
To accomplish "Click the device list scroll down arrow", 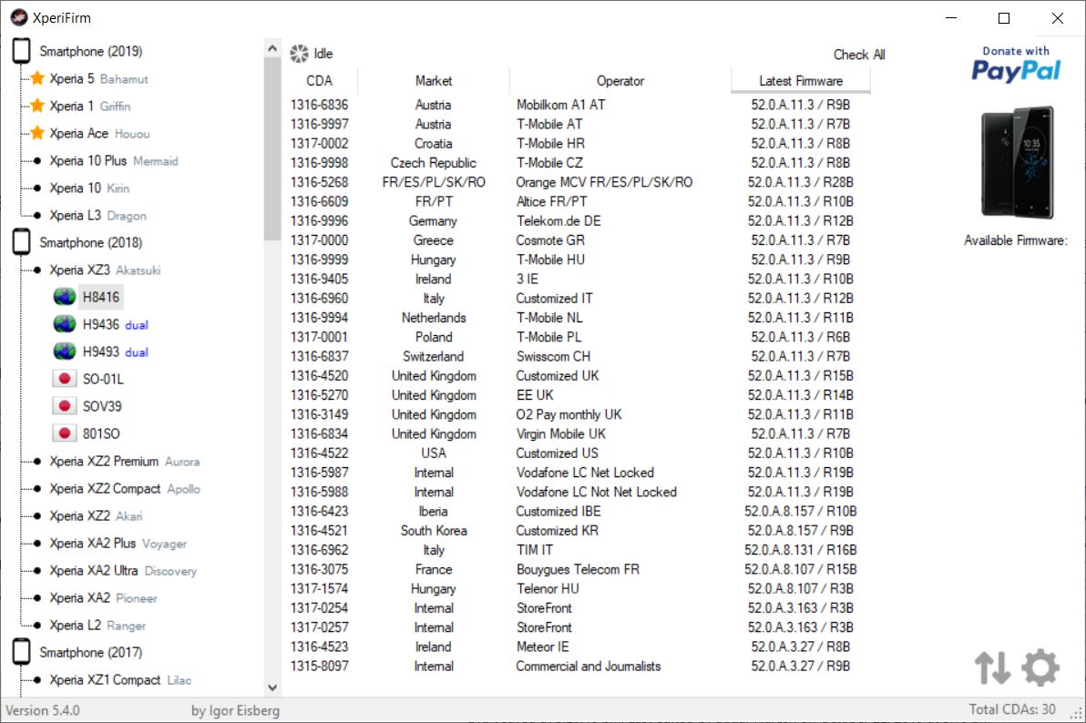I will click(272, 688).
